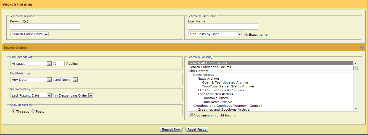The width and height of the screenshot is (368, 135).
Task: Select News Articles in forum list
Action: tap(271, 75)
